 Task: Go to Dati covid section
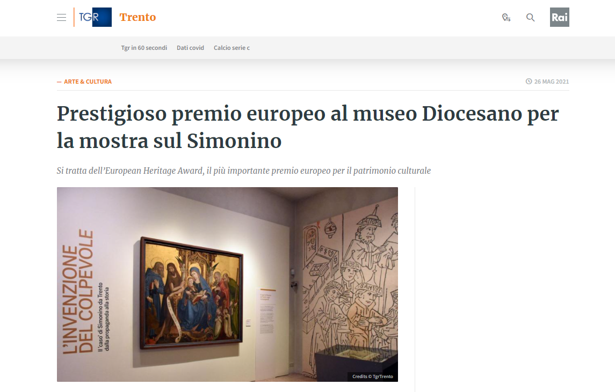click(x=190, y=48)
